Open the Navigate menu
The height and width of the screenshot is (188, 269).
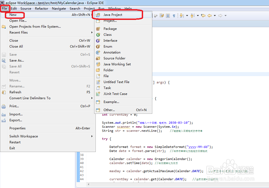[x=59, y=9]
